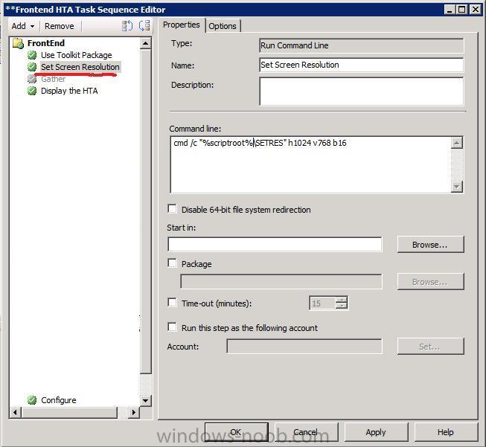Click green check icon beside Use Toolkit Package
Image resolution: width=486 pixels, height=447 pixels.
coord(31,56)
